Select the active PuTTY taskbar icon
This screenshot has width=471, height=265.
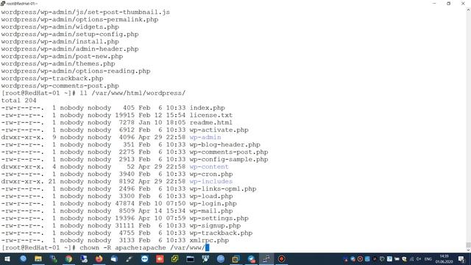(x=266, y=258)
